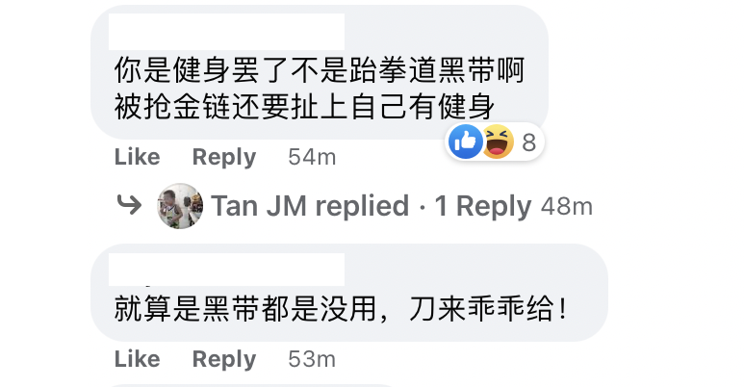The width and height of the screenshot is (744, 387).
Task: Click the hidden author name on first comment
Action: point(226,32)
